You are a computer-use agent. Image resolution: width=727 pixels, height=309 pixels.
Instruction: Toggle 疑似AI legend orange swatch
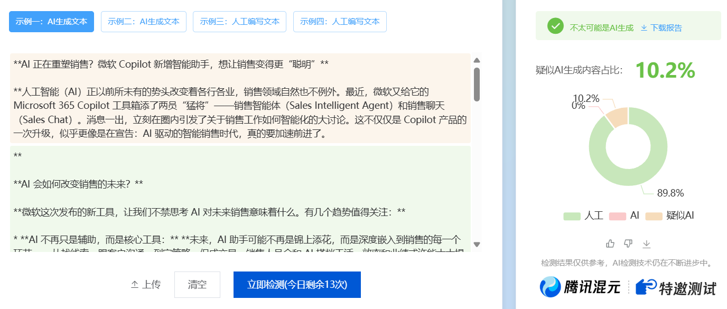coord(654,216)
